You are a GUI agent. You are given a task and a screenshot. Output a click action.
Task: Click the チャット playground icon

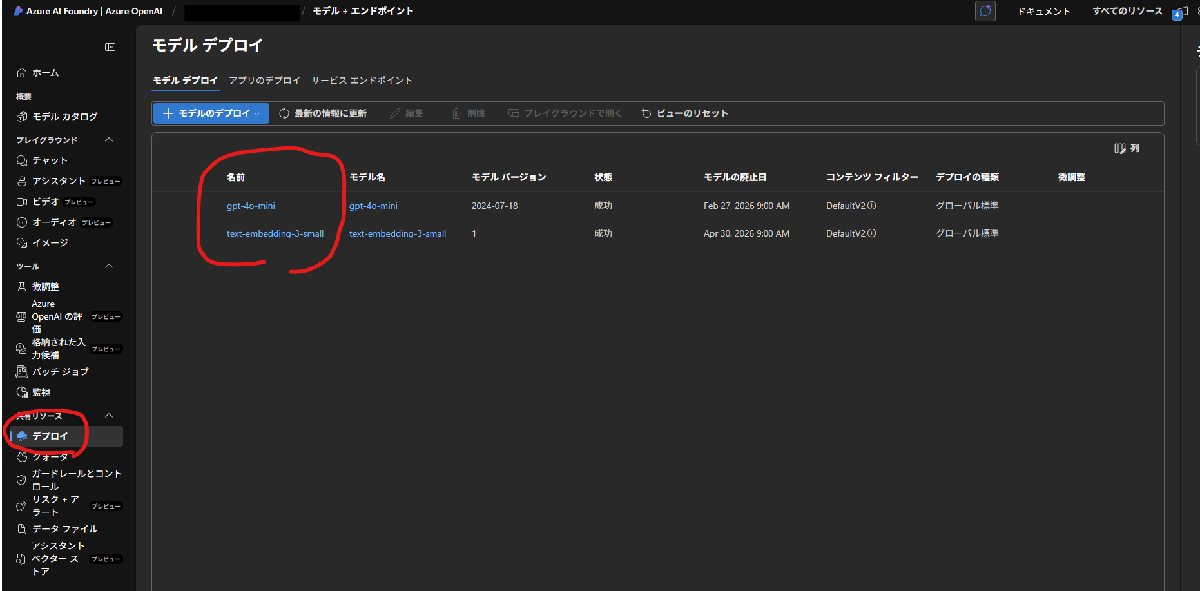pyautogui.click(x=22, y=160)
